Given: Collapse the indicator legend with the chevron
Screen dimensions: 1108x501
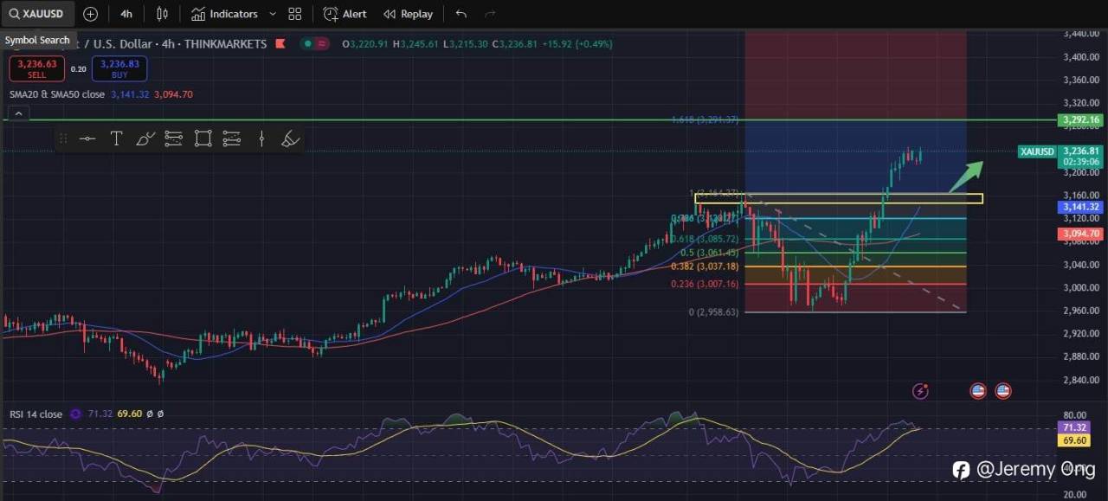Looking at the screenshot, I should coord(18,113).
